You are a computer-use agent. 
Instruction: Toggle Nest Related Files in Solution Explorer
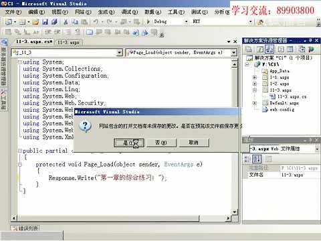270,49
